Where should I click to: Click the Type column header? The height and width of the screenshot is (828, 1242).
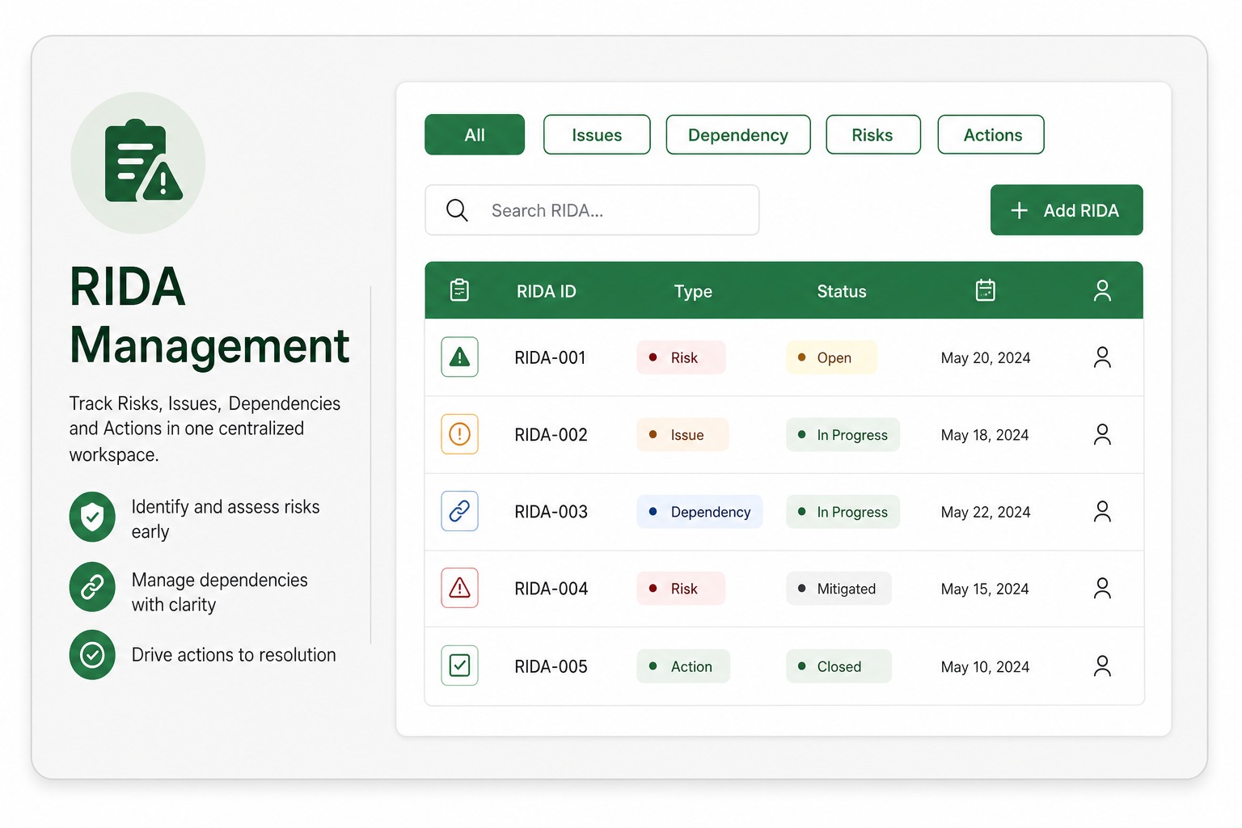(x=693, y=291)
